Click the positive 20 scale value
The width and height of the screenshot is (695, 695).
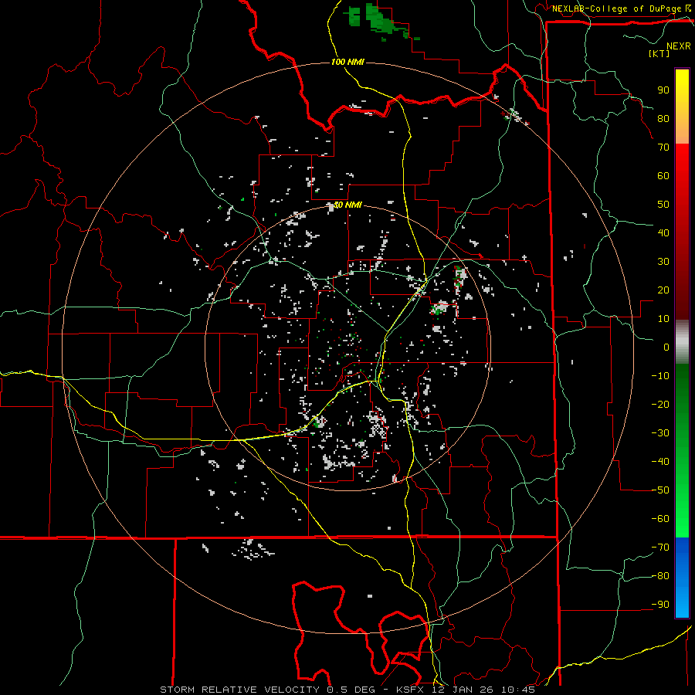[x=663, y=290]
